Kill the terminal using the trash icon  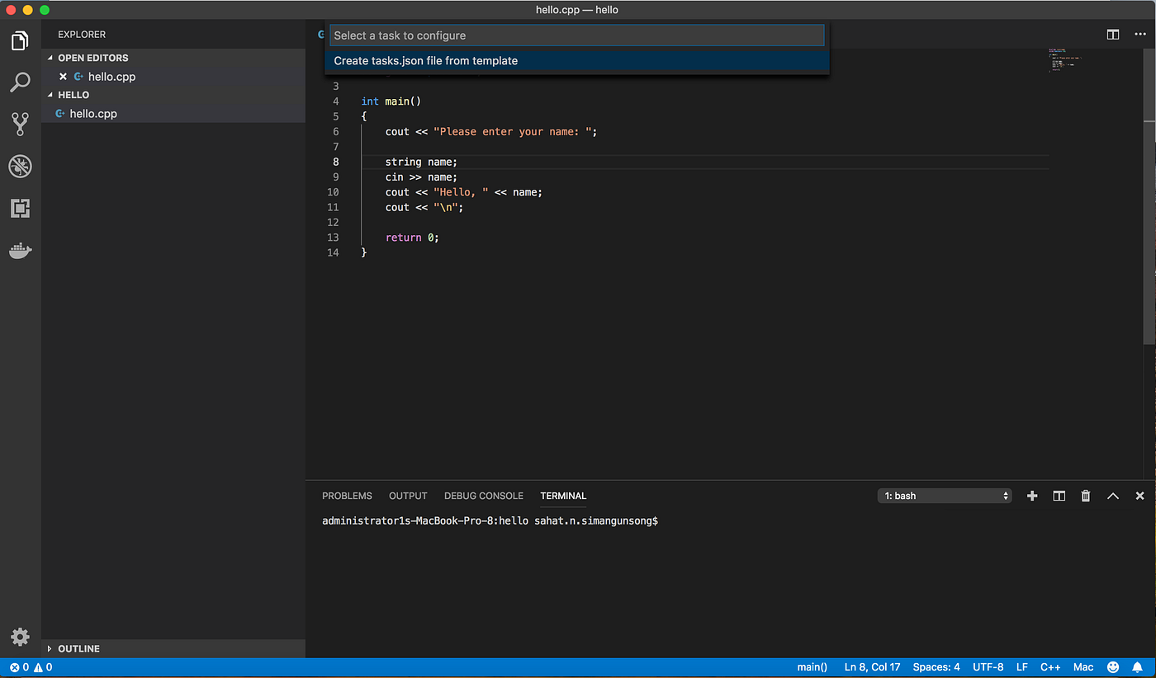coord(1085,496)
